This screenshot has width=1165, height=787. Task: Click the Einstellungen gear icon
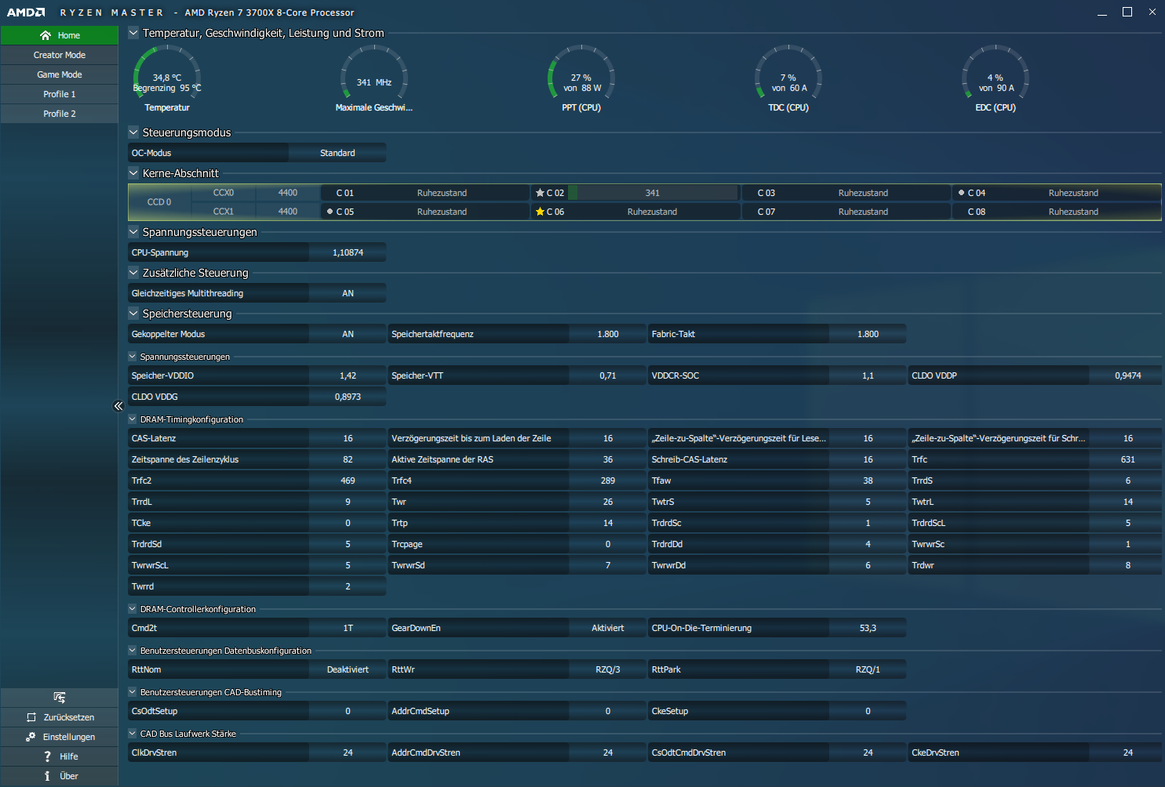coord(31,737)
